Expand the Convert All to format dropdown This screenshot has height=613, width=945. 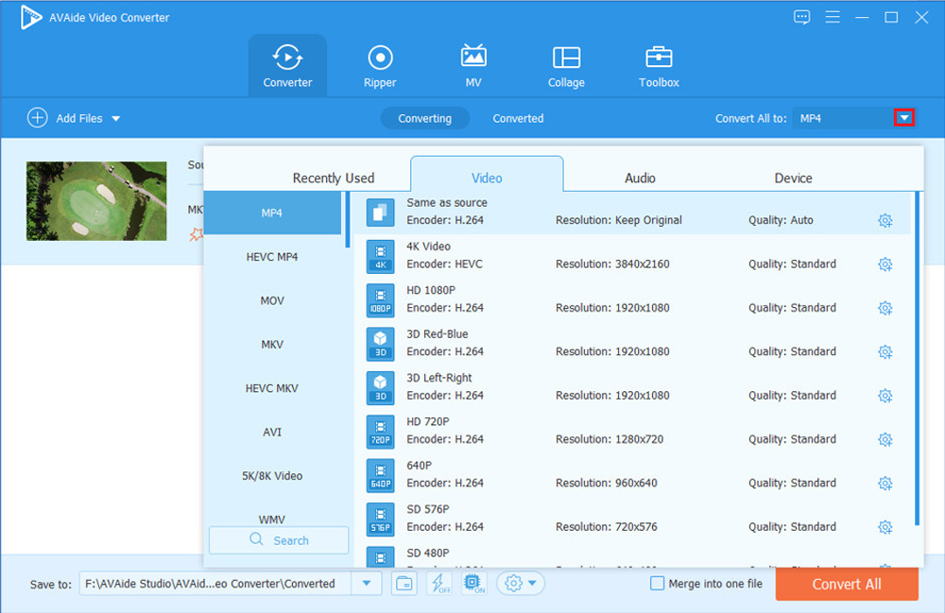pos(904,118)
